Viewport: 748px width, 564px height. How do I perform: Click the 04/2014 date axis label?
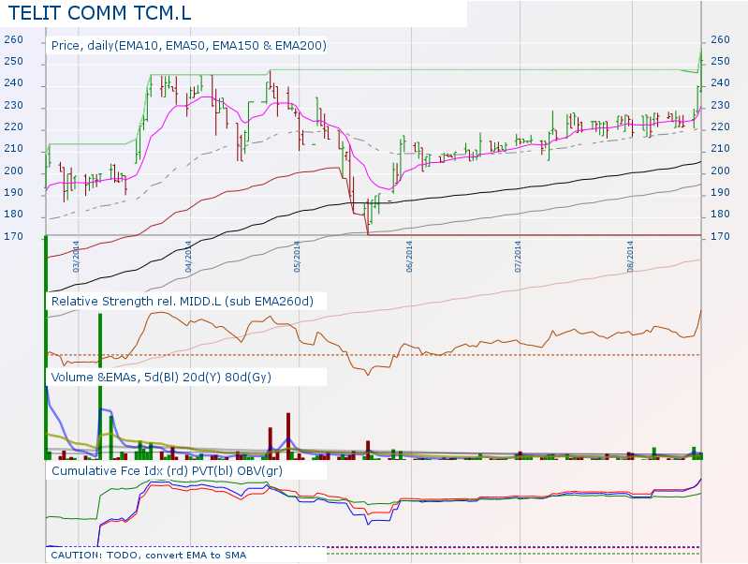coord(188,257)
